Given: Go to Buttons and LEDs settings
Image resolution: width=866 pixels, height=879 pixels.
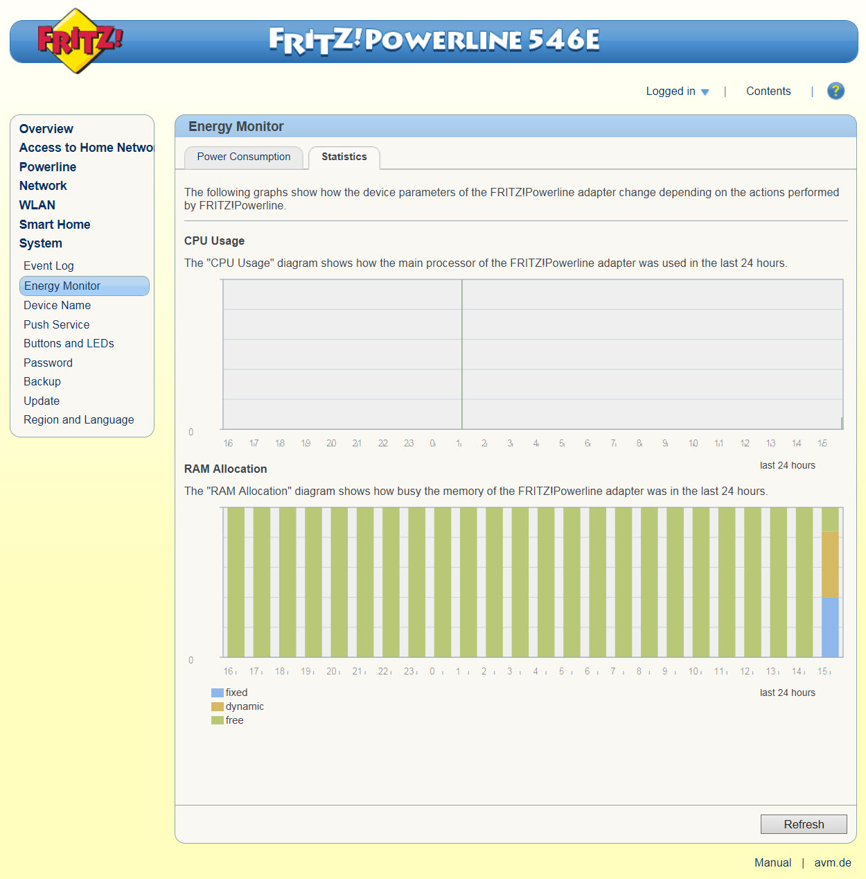Looking at the screenshot, I should tap(69, 343).
